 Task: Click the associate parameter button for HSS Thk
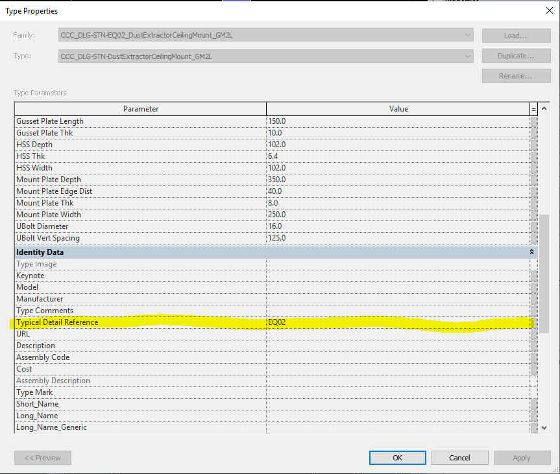pyautogui.click(x=535, y=156)
